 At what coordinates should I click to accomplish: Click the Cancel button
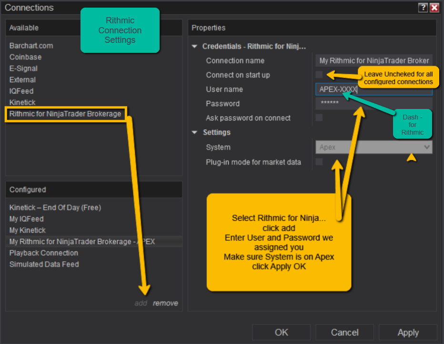(x=344, y=333)
